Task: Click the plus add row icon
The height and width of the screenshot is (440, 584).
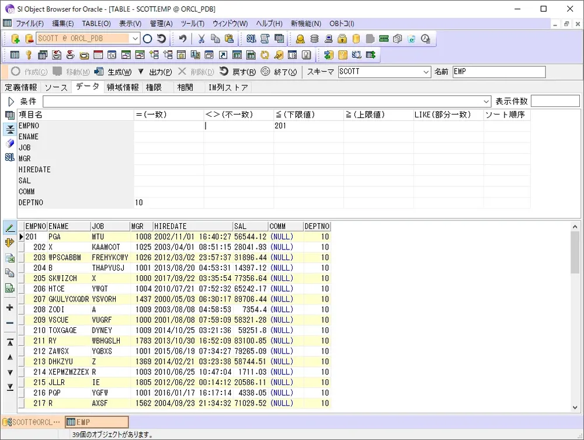Action: point(10,307)
